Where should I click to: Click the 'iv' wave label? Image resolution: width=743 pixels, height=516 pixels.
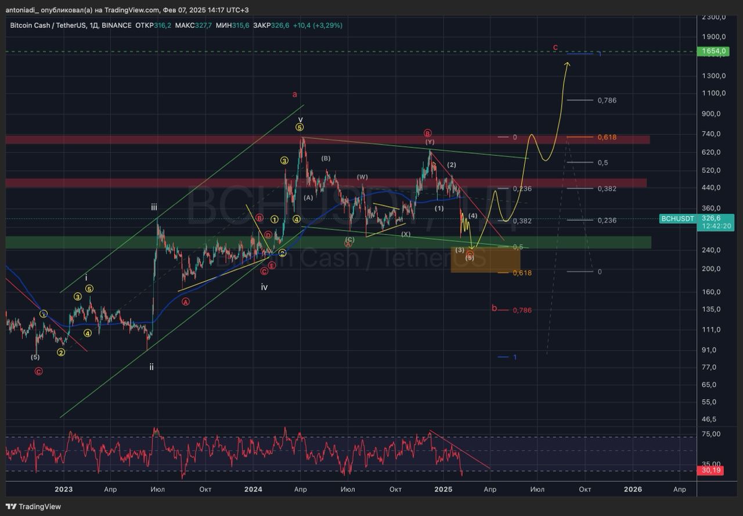pos(264,287)
